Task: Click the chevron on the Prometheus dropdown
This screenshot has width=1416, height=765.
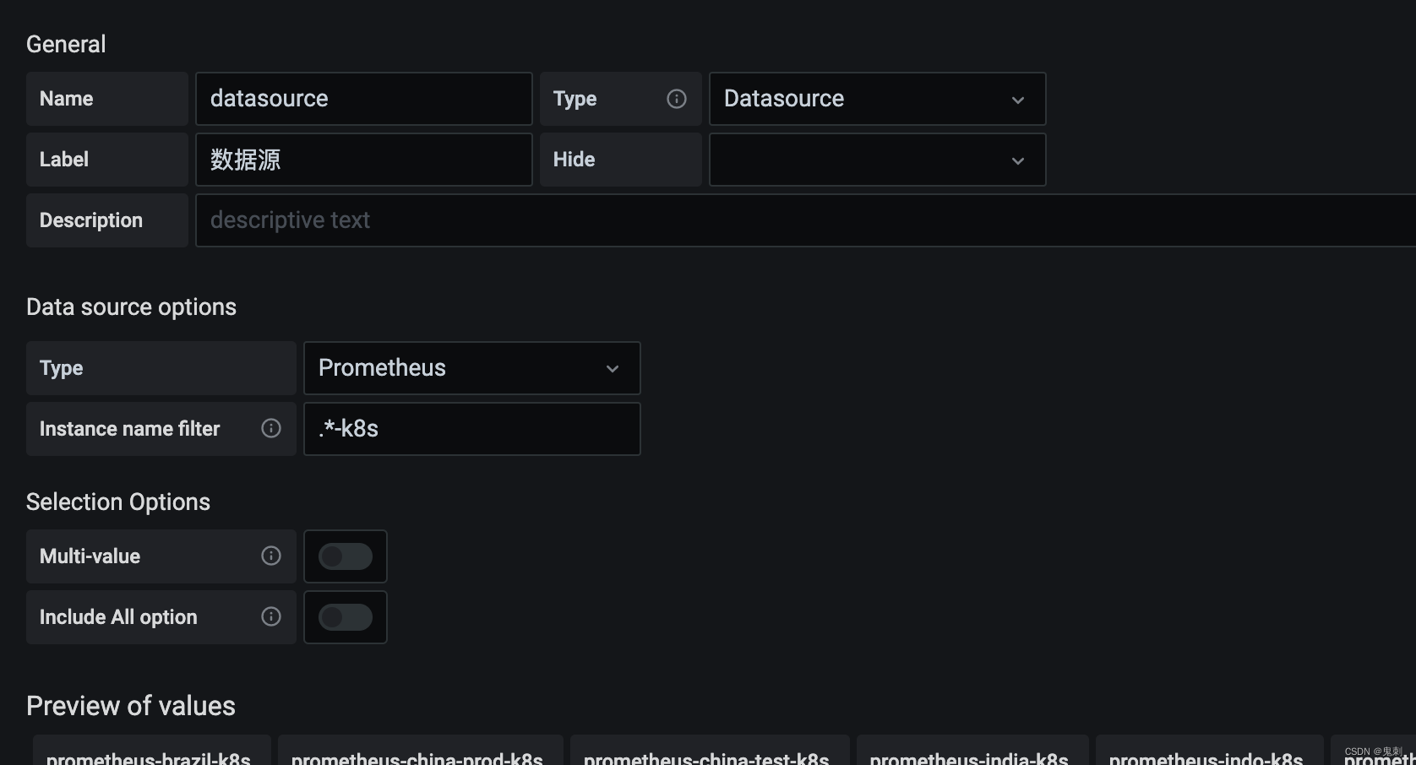Action: pos(612,369)
